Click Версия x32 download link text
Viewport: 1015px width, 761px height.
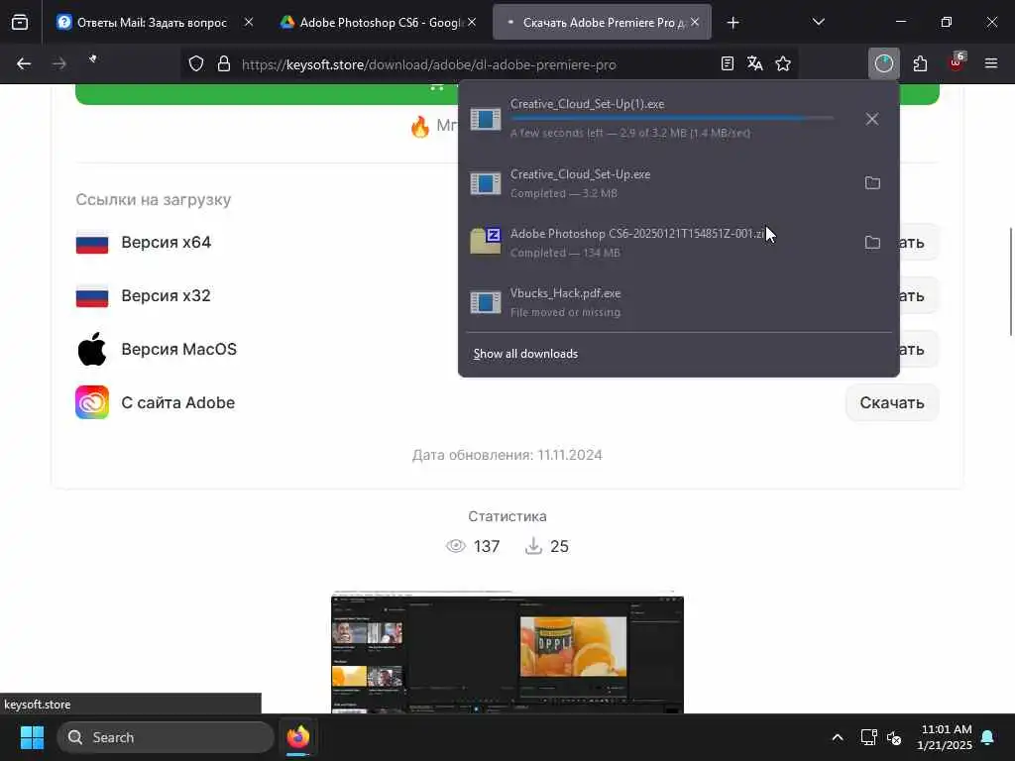coord(166,295)
